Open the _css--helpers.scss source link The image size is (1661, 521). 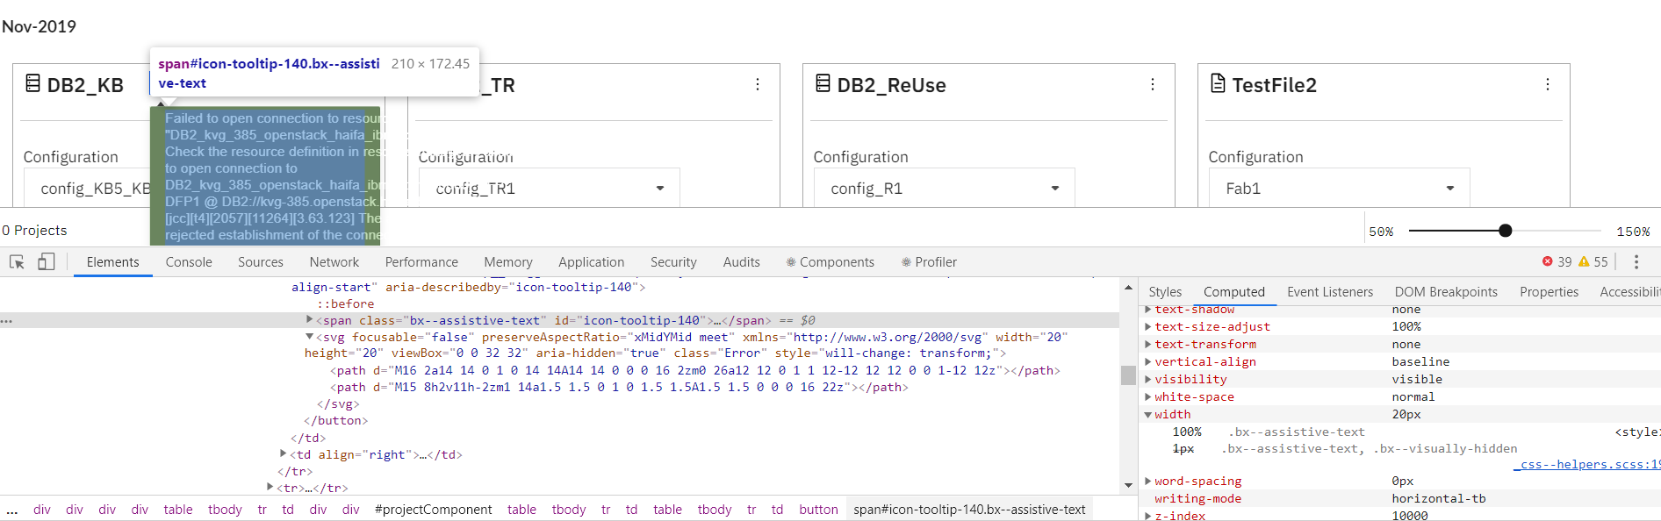pos(1586,464)
